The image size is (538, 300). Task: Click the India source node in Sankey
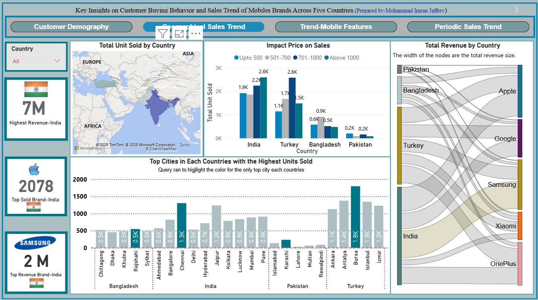(x=399, y=236)
